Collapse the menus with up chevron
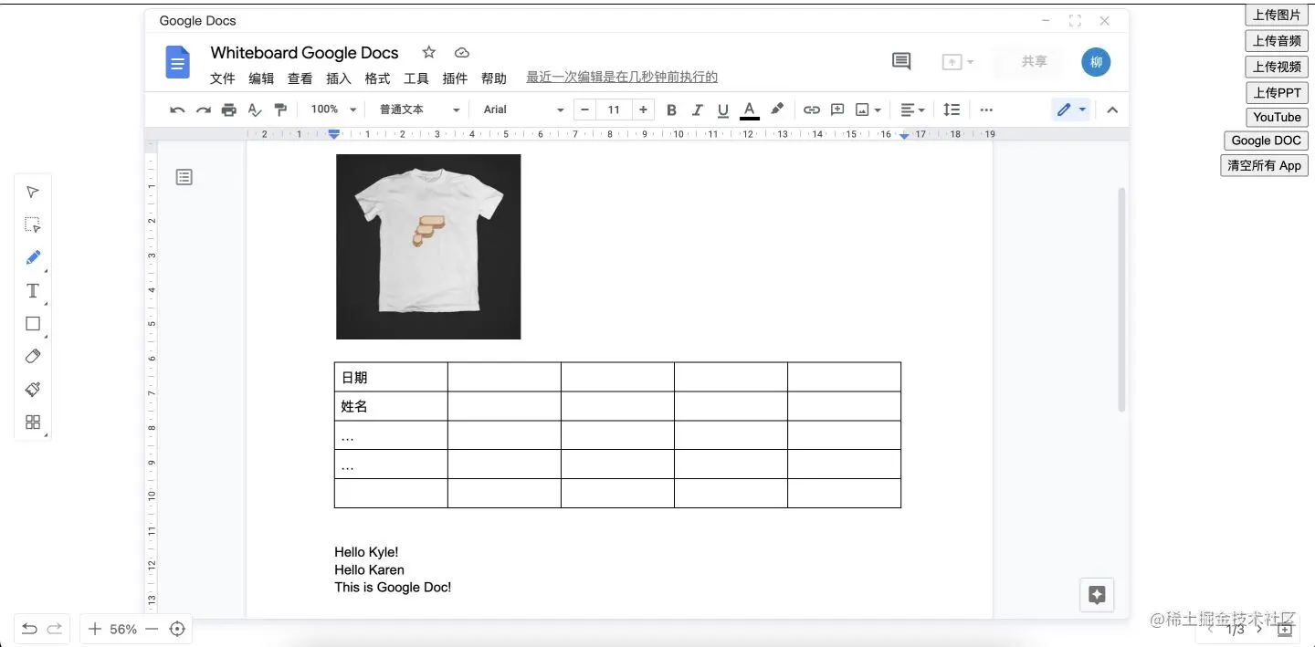This screenshot has height=647, width=1315. click(1112, 110)
